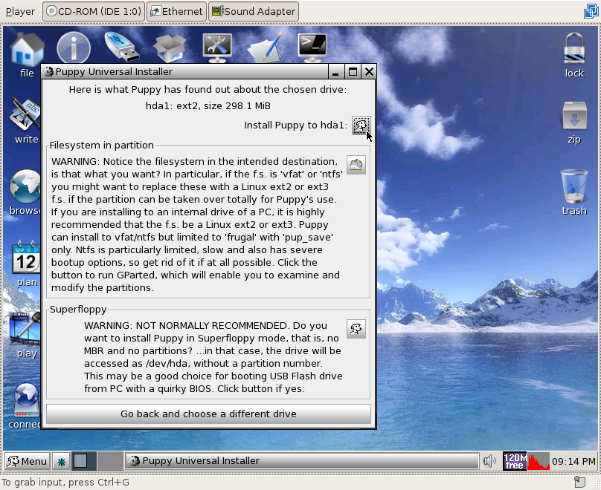Open the trash desktop icon

pyautogui.click(x=573, y=193)
